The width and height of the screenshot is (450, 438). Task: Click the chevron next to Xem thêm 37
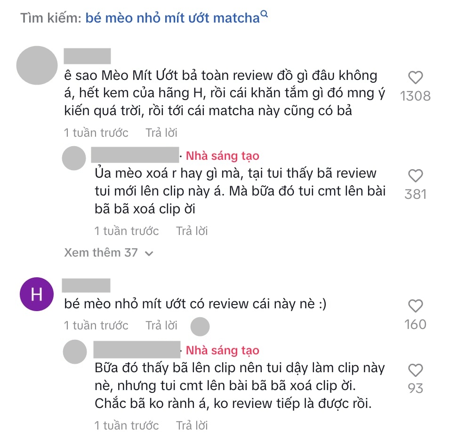click(149, 253)
